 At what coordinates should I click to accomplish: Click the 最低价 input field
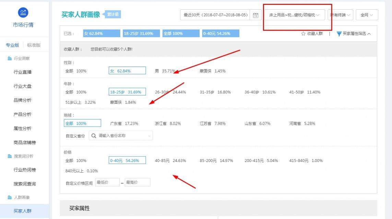pos(107,182)
